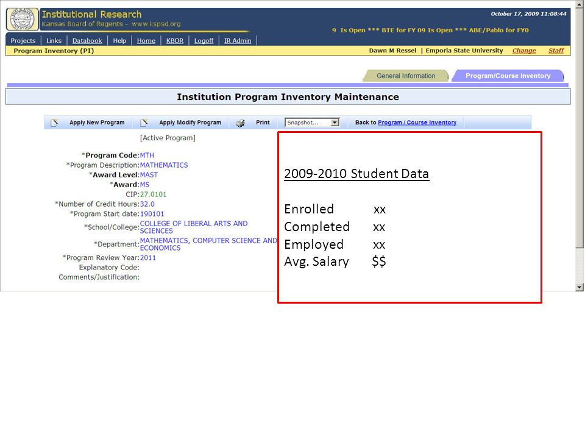This screenshot has width=585, height=439.
Task: Go to Home in navigation bar
Action: tap(146, 41)
